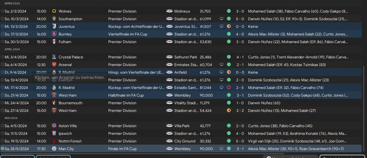The height and width of the screenshot is (158, 367).
Task: Click the stadium icon beside Villa Park
Action: (x=169, y=126)
